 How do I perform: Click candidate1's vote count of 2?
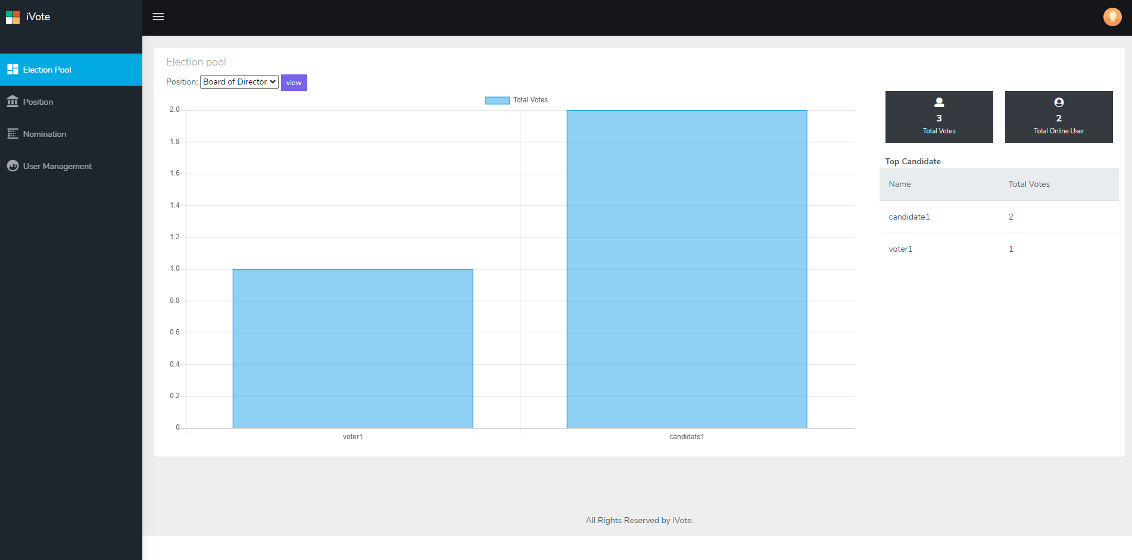(x=1011, y=217)
